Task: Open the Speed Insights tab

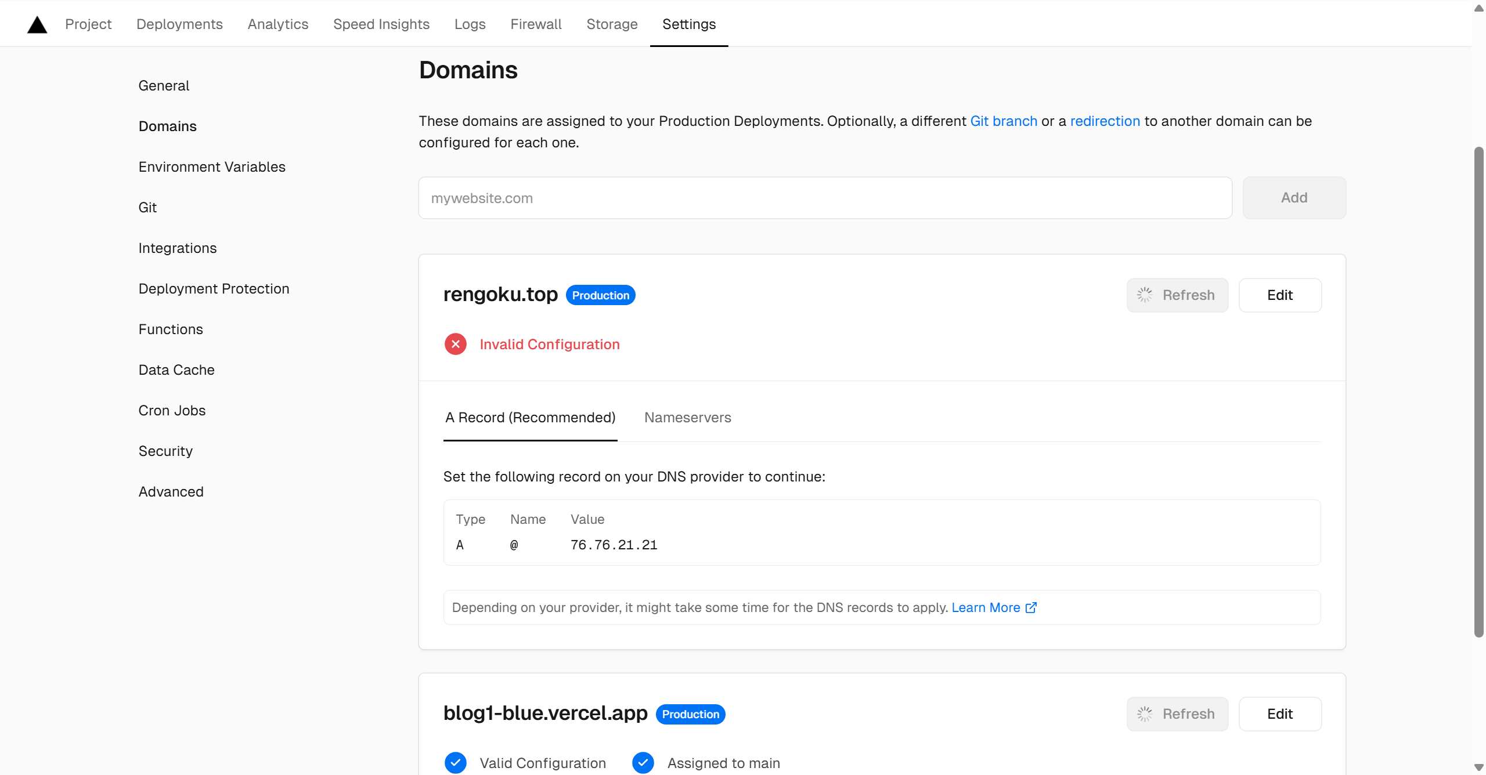Action: coord(381,24)
